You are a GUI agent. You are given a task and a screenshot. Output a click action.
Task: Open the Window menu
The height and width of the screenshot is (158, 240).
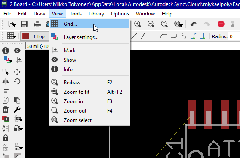(145, 14)
